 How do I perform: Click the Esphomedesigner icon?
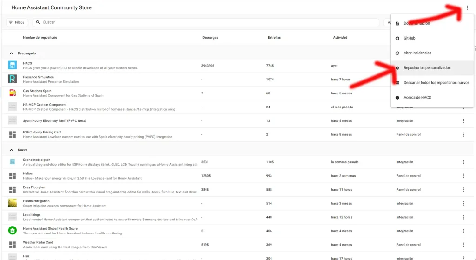13,161
